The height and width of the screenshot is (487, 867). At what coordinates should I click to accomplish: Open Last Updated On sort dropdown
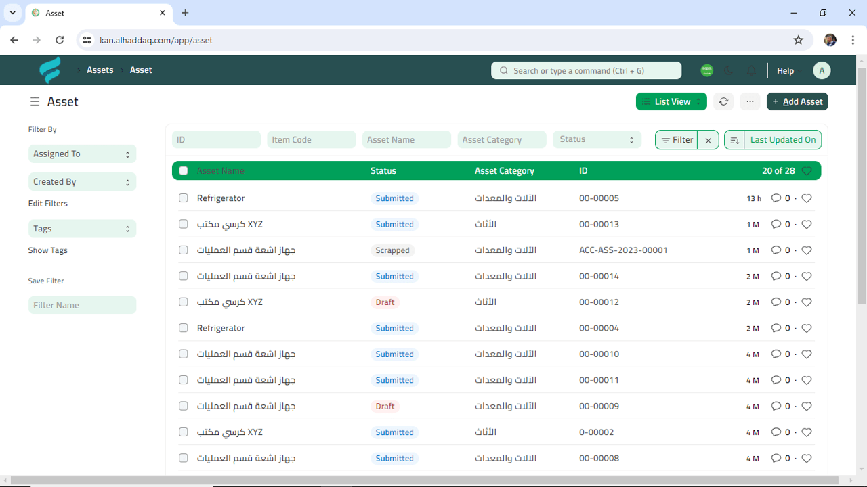pyautogui.click(x=783, y=140)
